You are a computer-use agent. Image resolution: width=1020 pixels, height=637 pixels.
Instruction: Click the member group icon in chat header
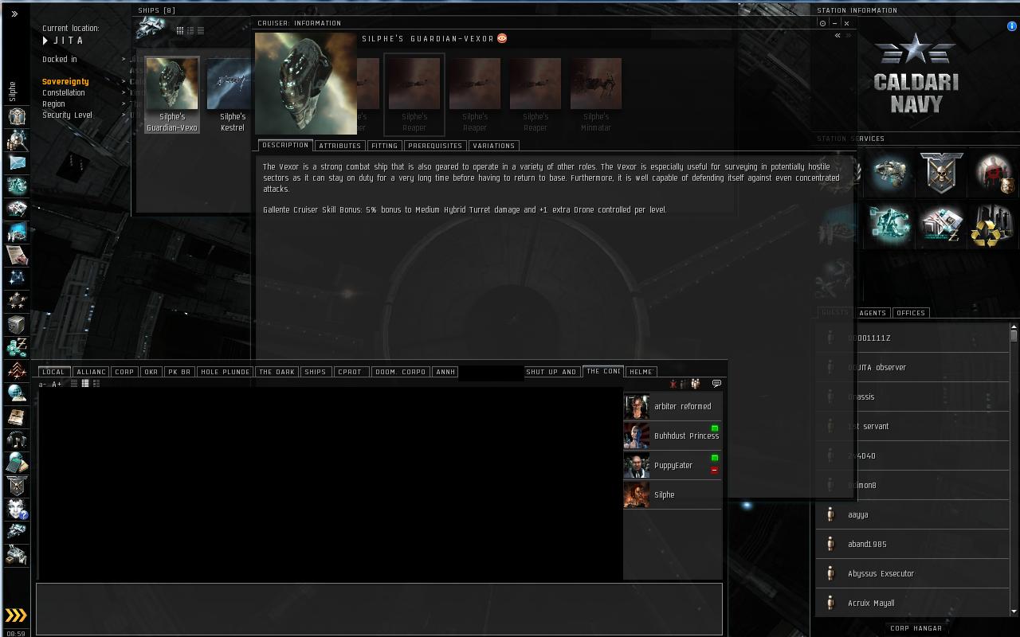(696, 384)
